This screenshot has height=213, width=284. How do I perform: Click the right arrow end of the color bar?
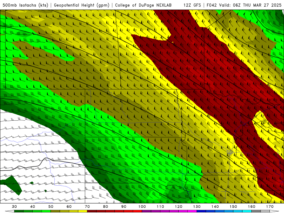tap(274, 211)
